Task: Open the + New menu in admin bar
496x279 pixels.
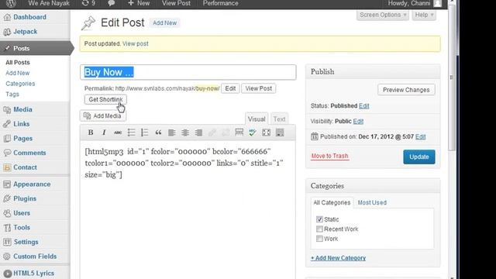Action: click(x=139, y=3)
